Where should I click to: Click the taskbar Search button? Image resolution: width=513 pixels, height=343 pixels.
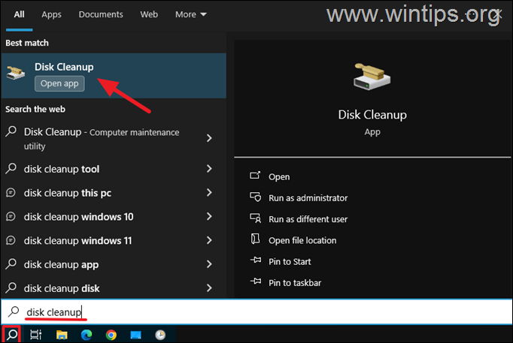click(x=12, y=335)
